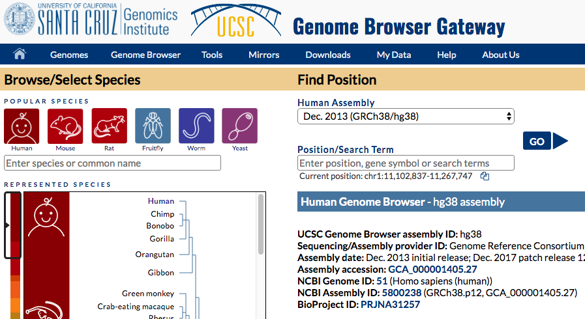Click the Genomics Institute logo text
585x319 pixels.
tap(150, 21)
